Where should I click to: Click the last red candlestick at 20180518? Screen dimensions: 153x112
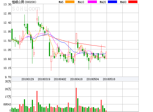106,55
